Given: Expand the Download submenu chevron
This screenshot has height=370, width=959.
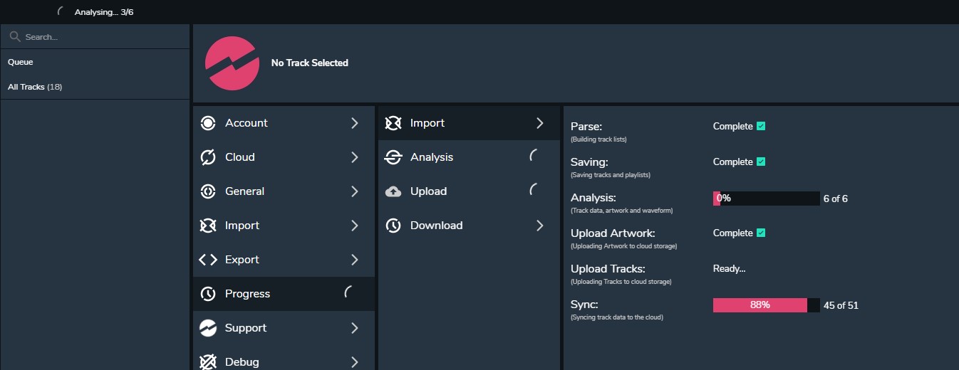Looking at the screenshot, I should click(x=539, y=226).
